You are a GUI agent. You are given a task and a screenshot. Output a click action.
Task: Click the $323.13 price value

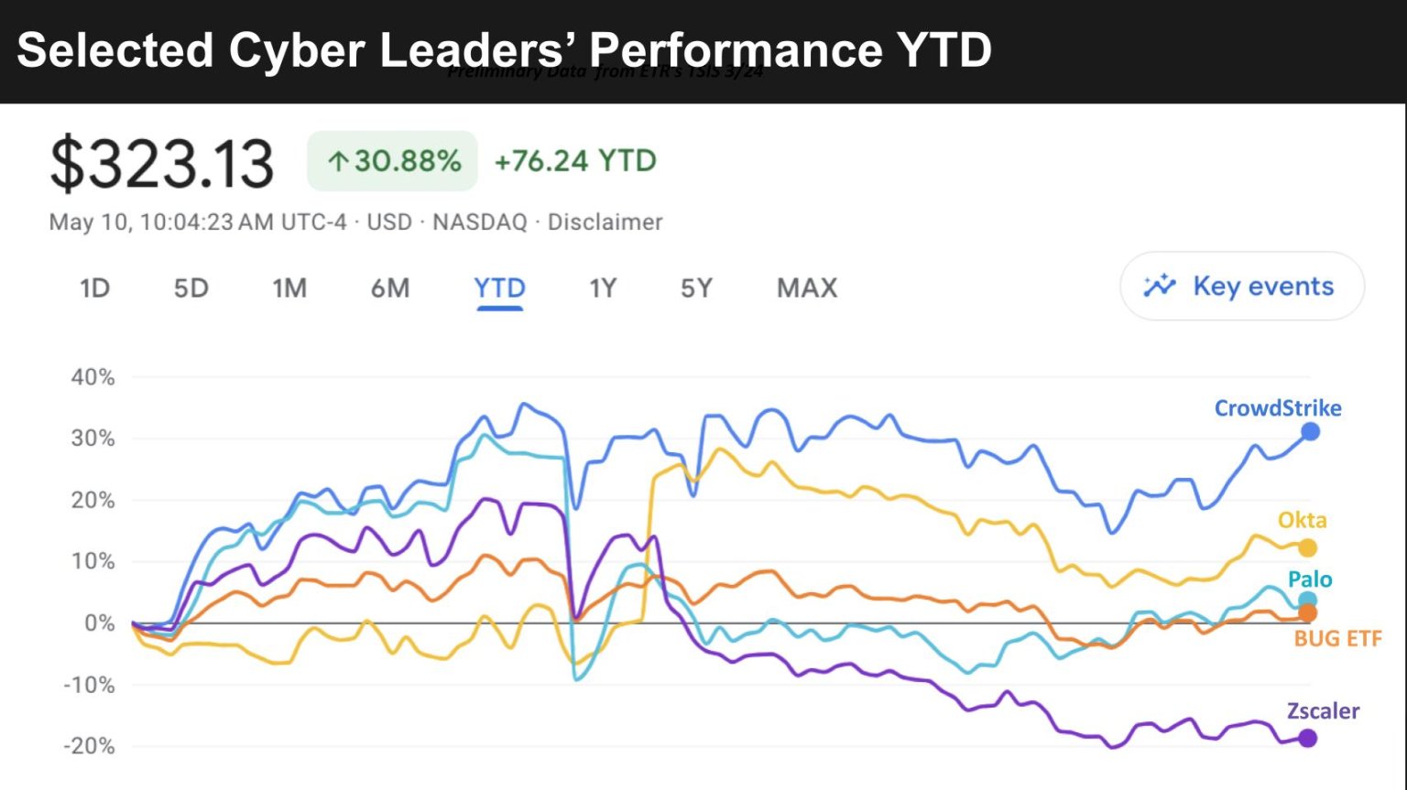(162, 164)
